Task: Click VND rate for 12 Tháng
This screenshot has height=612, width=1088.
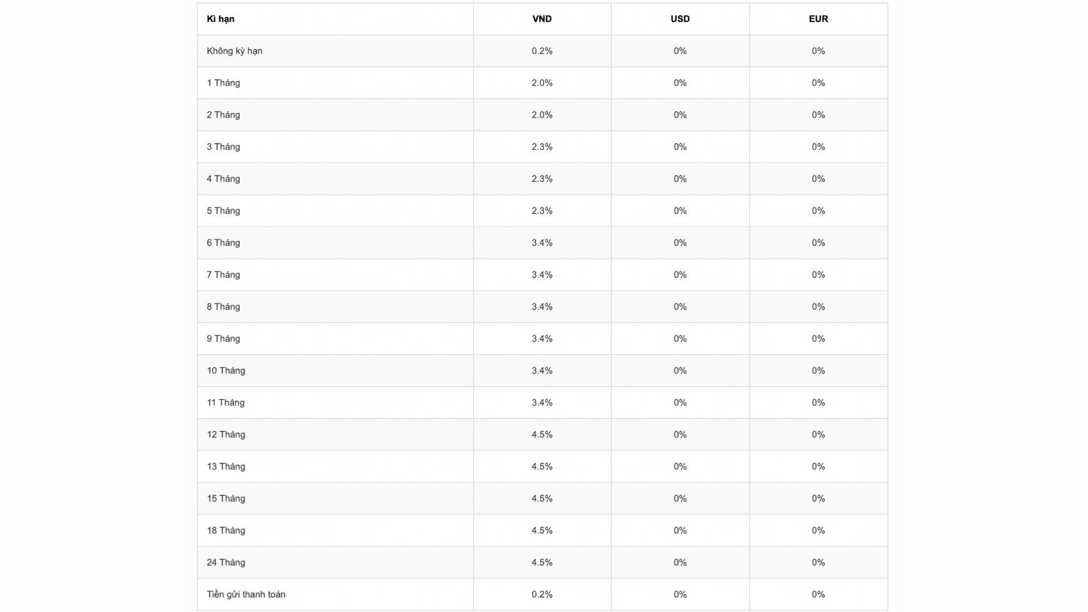Action: coord(542,435)
